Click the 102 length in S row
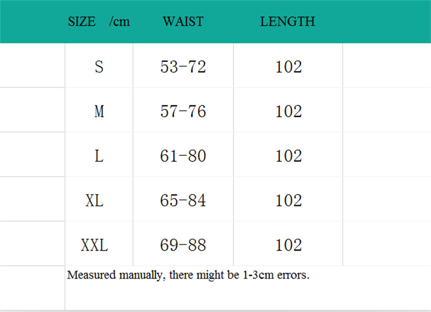431x312 pixels. pos(288,67)
